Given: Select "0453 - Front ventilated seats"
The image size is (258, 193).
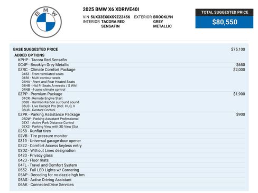Looking at the screenshot, I should (x=42, y=74).
